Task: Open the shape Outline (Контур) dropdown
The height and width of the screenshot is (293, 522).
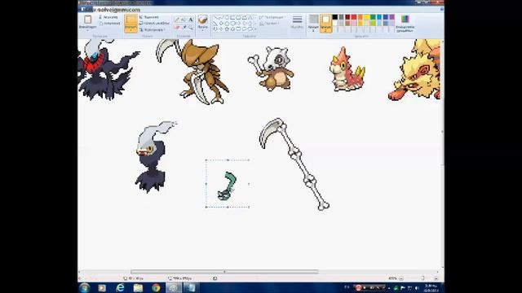Action: pyautogui.click(x=272, y=17)
